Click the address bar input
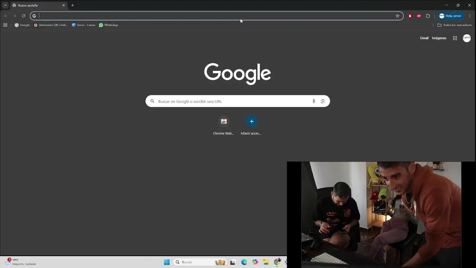476x268 pixels. click(216, 16)
